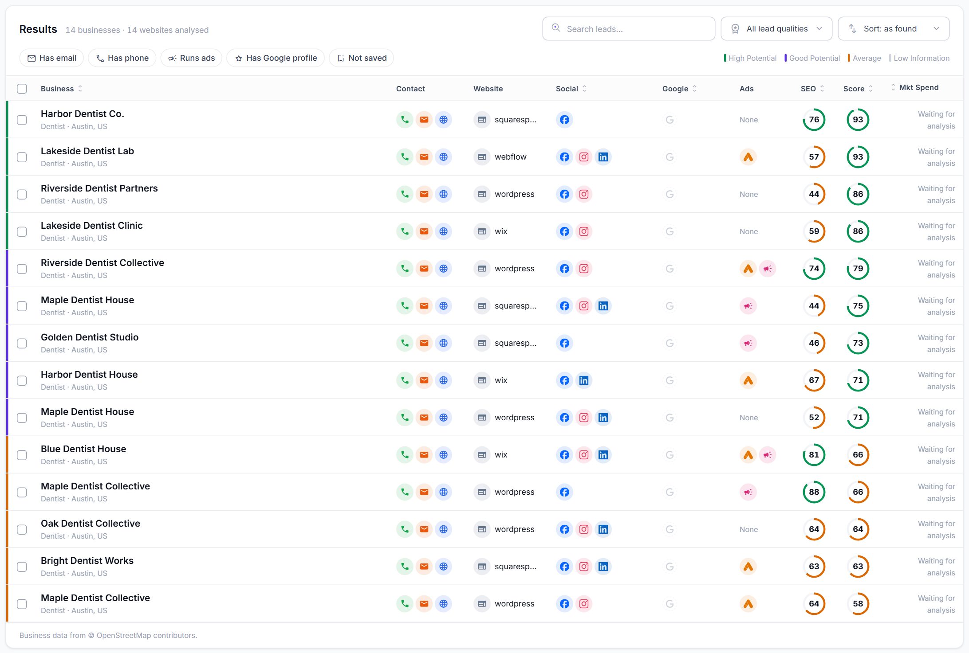
Task: Click the Google profile icon for Blue Dentist House
Action: click(x=670, y=455)
